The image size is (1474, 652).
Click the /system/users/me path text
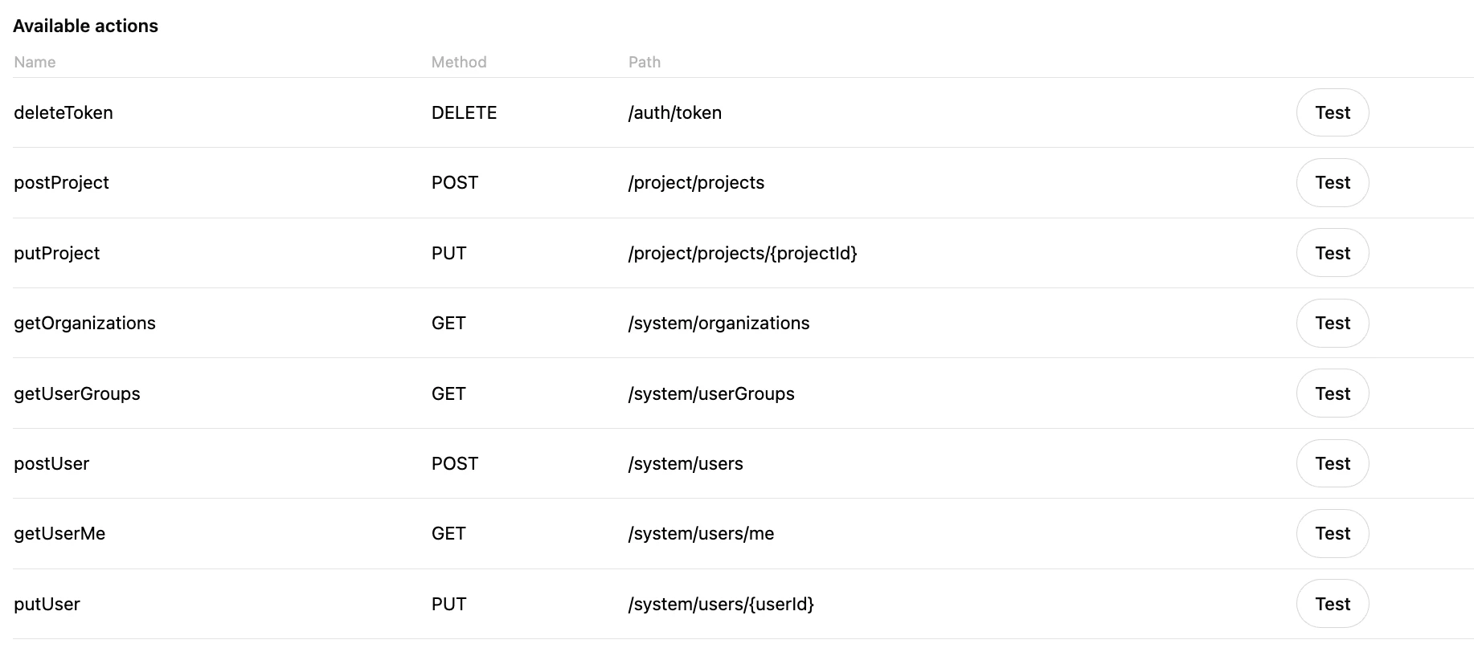pyautogui.click(x=701, y=534)
